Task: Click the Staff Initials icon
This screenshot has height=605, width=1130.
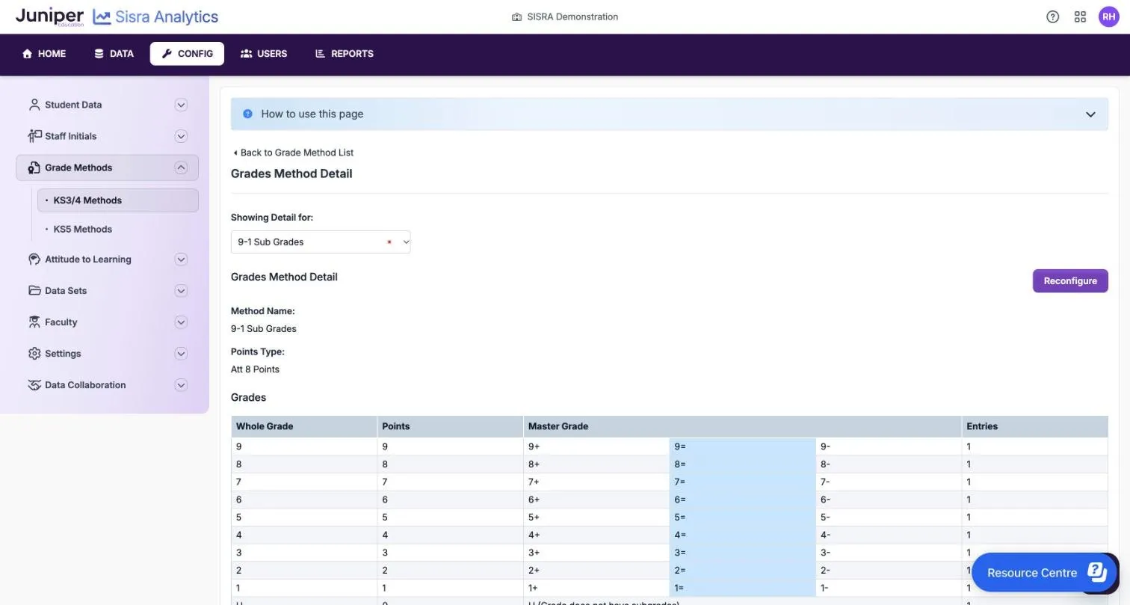Action: [34, 136]
